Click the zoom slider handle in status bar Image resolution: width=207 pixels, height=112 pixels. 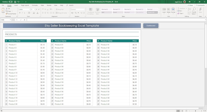(x=196, y=111)
